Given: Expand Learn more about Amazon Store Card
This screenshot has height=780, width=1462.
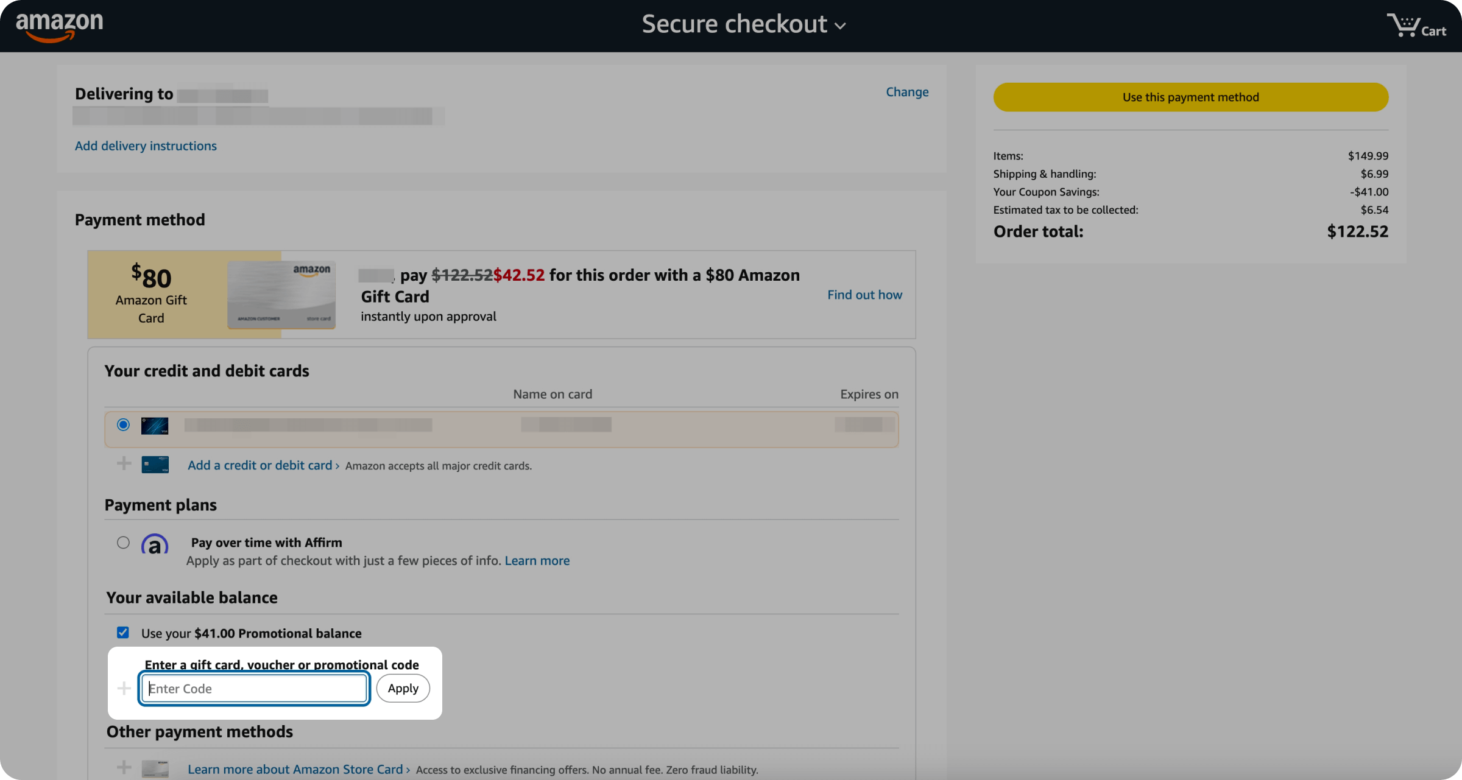Looking at the screenshot, I should [x=298, y=770].
